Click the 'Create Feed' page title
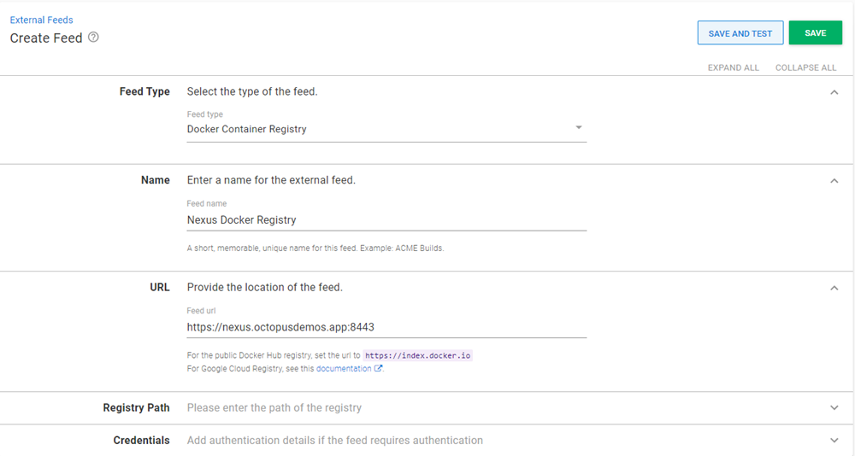855x456 pixels. tap(46, 38)
